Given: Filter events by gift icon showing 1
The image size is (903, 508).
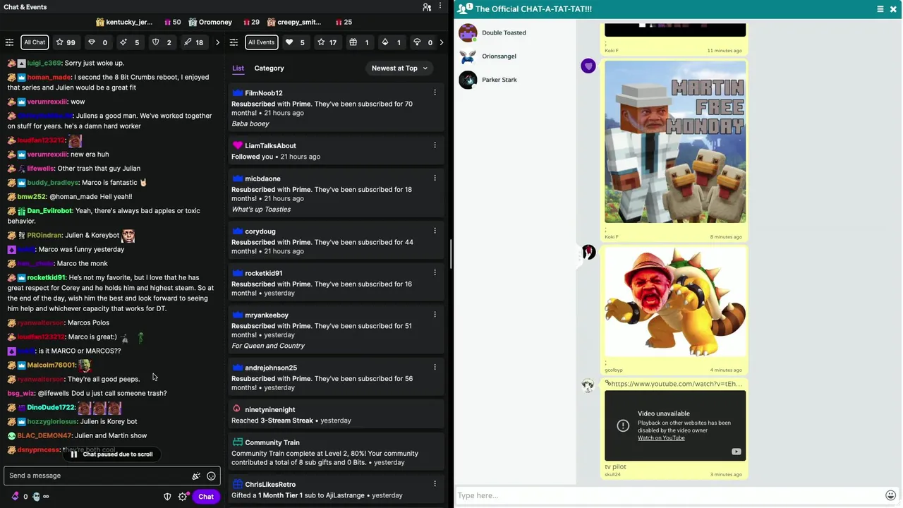Looking at the screenshot, I should (x=359, y=42).
